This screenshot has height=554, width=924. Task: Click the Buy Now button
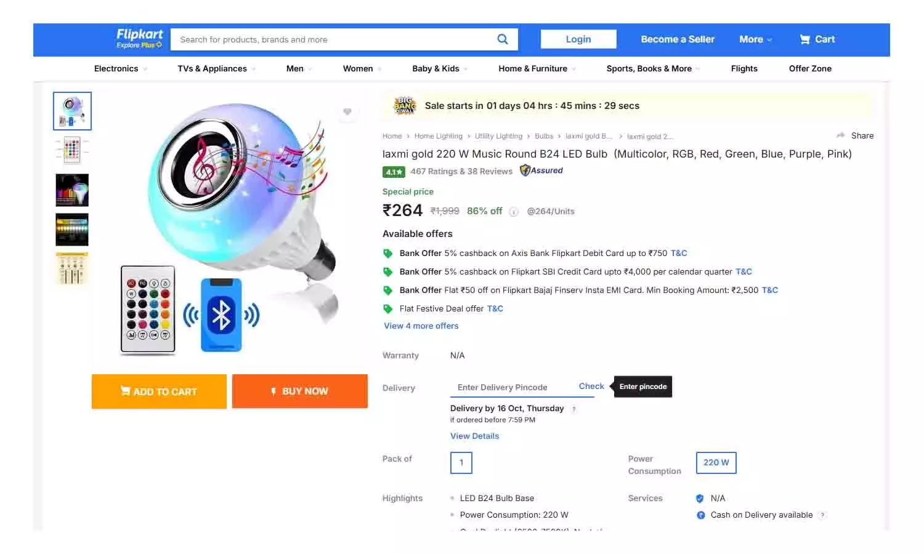pos(300,391)
